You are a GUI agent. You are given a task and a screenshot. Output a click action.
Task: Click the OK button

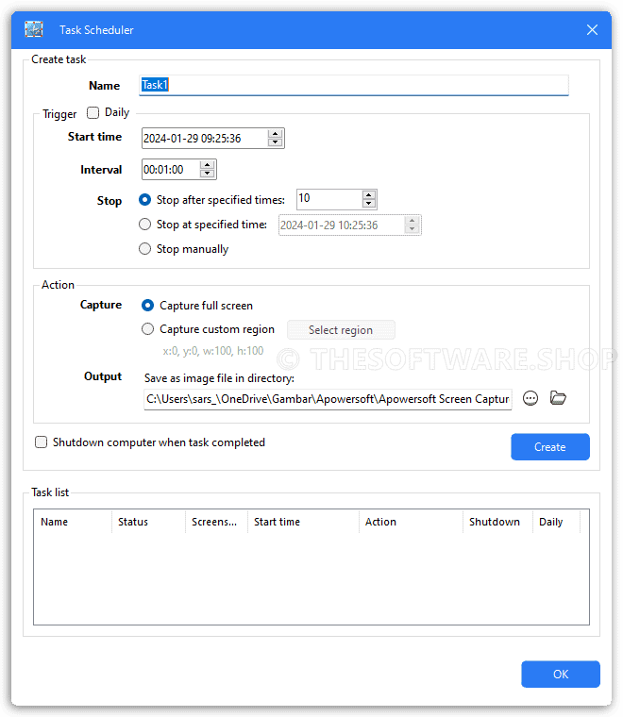click(x=561, y=675)
